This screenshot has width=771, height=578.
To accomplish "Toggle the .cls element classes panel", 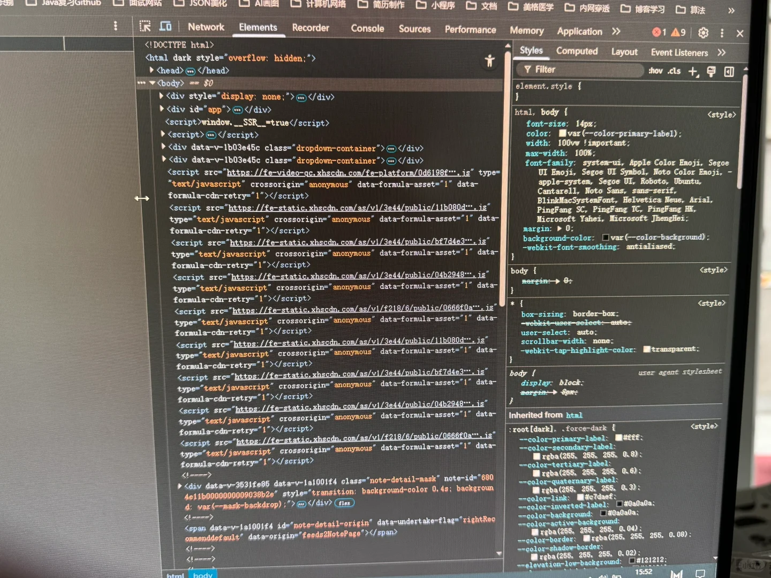I will (x=674, y=71).
